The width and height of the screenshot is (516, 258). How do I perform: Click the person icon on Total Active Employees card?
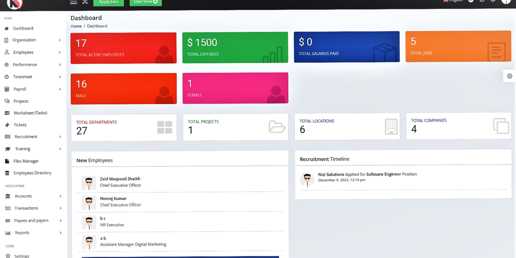click(164, 54)
